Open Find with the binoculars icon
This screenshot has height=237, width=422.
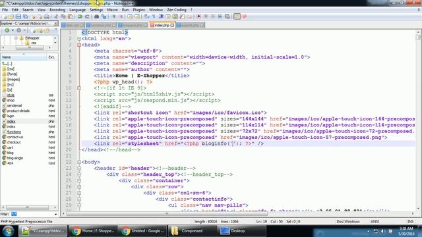pos(97,16)
